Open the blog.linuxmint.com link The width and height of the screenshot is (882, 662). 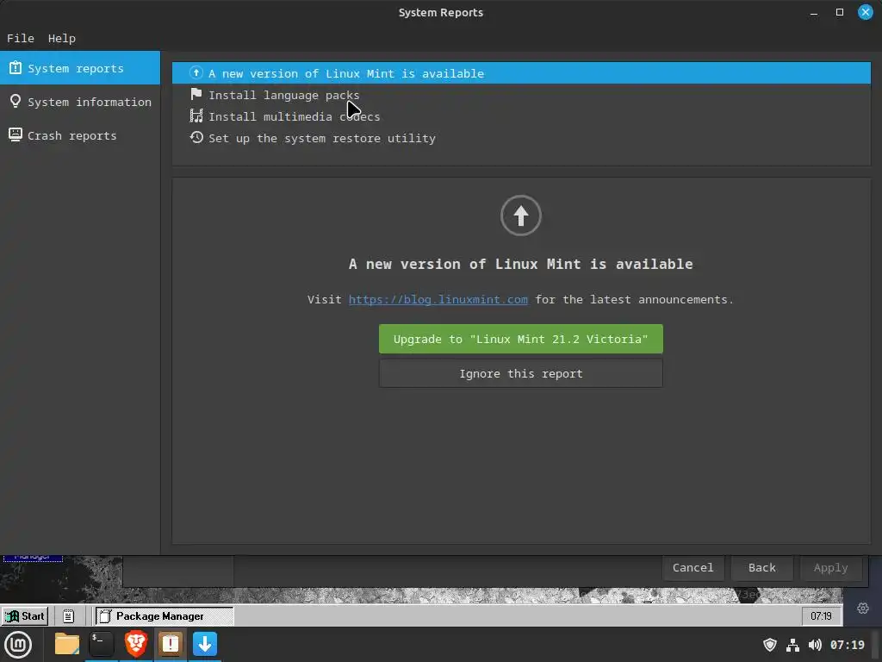(438, 299)
